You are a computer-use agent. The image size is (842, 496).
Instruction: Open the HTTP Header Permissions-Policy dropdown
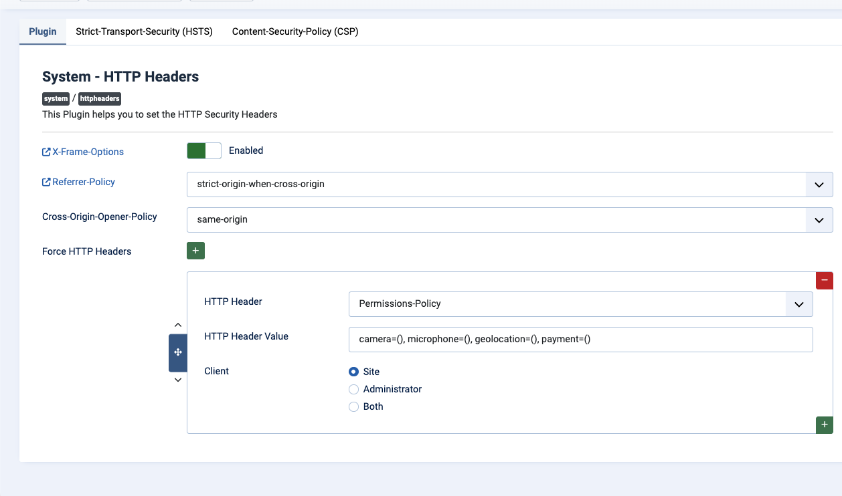(580, 303)
